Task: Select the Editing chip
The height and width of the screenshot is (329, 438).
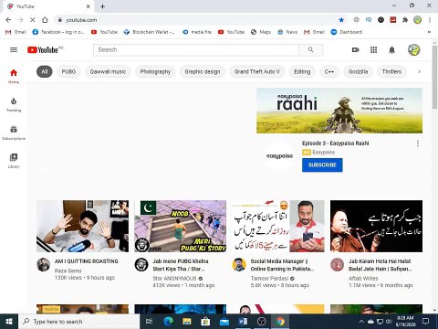Action: pyautogui.click(x=302, y=71)
